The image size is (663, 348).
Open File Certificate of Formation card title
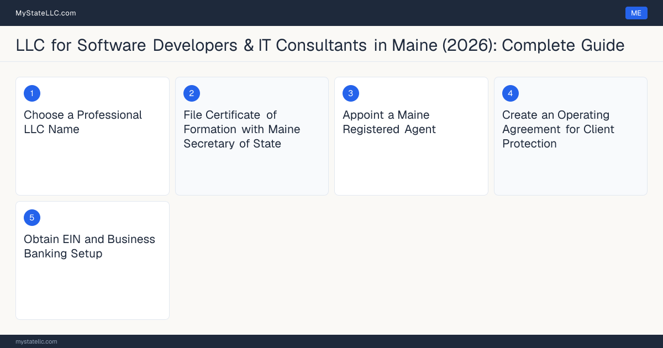[242, 129]
